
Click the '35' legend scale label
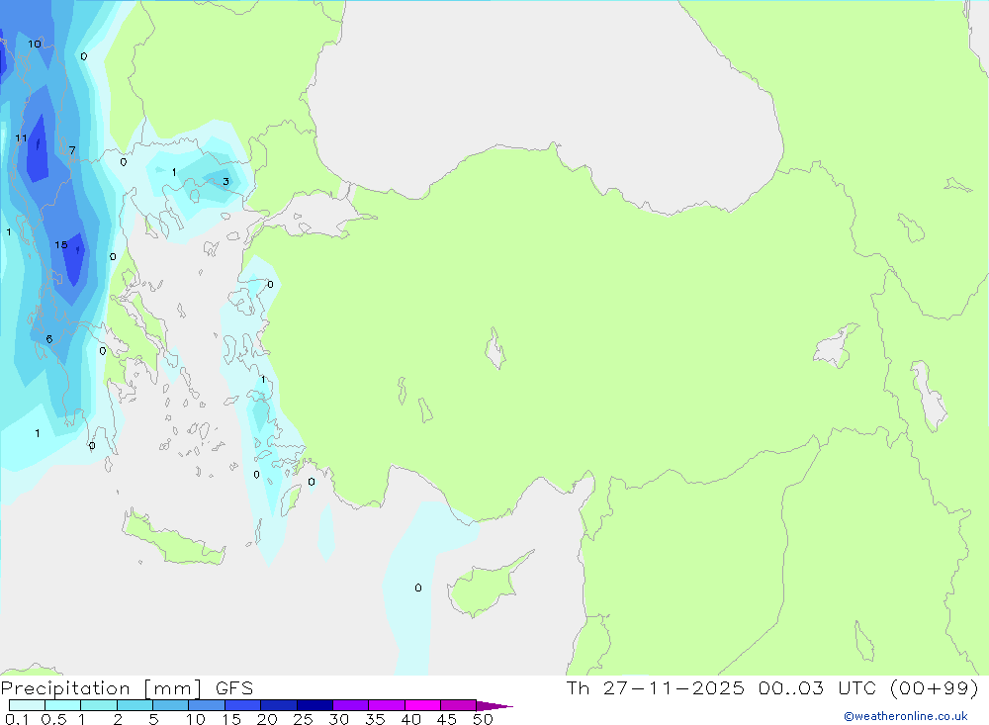point(375,719)
